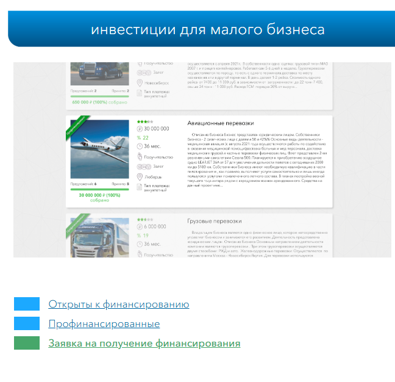Click the Scania truck photo thumbnail
Screen dimensions: 395x382
click(100, 237)
